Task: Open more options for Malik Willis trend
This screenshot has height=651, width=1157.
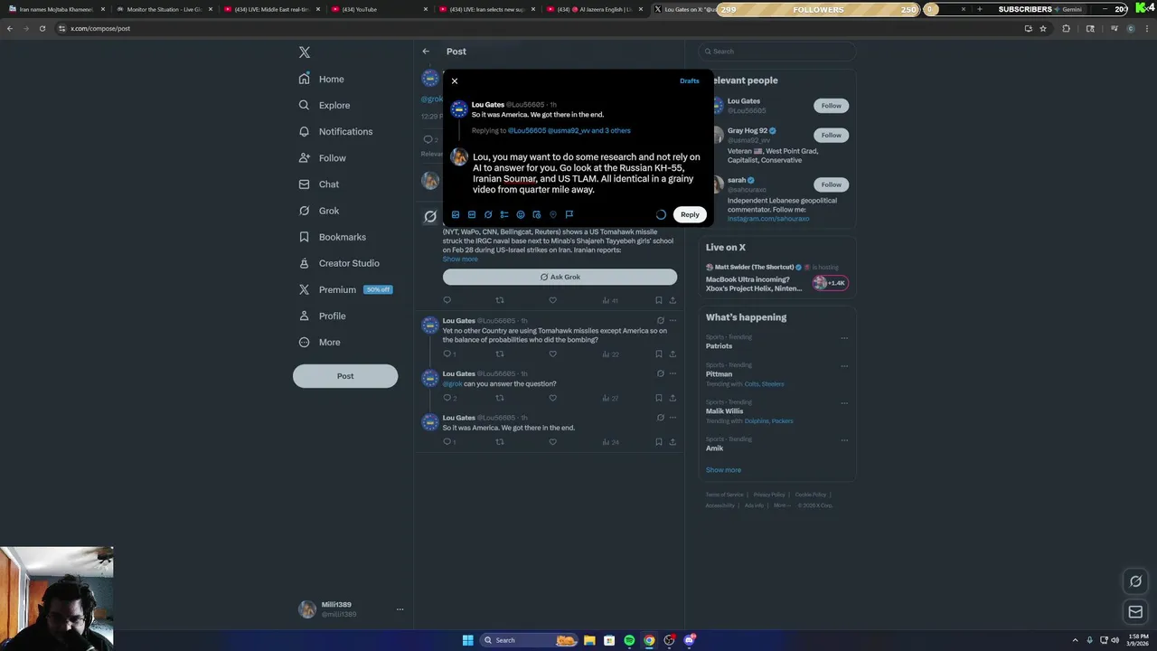Action: (x=844, y=403)
